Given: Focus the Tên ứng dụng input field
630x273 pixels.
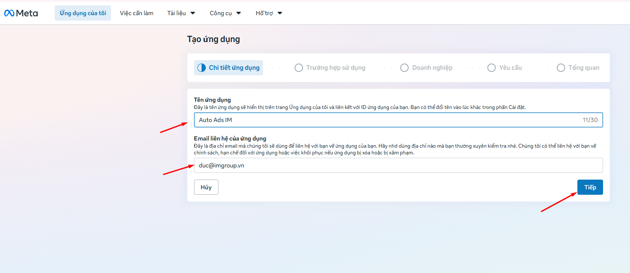Looking at the screenshot, I should [x=399, y=120].
